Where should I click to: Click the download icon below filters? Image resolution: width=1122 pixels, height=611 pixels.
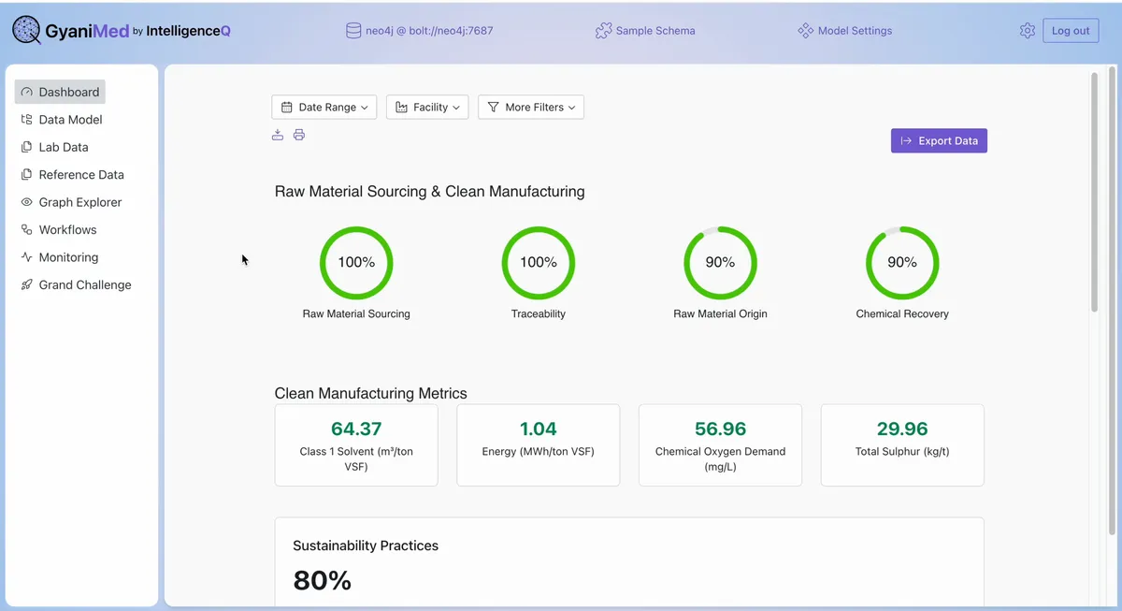pos(278,135)
